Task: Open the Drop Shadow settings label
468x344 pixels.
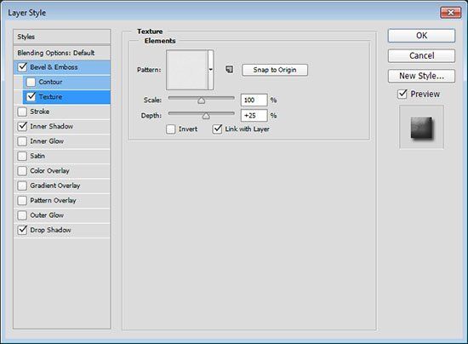Action: pyautogui.click(x=50, y=230)
